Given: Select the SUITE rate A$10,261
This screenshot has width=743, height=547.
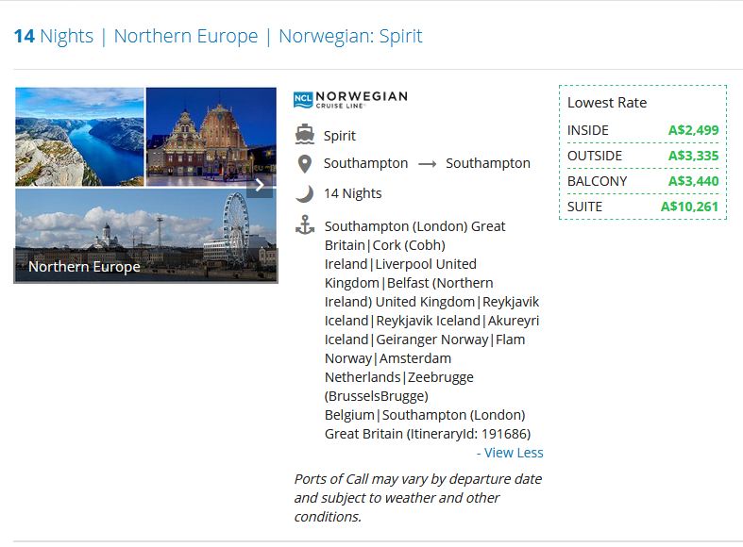Looking at the screenshot, I should point(690,207).
